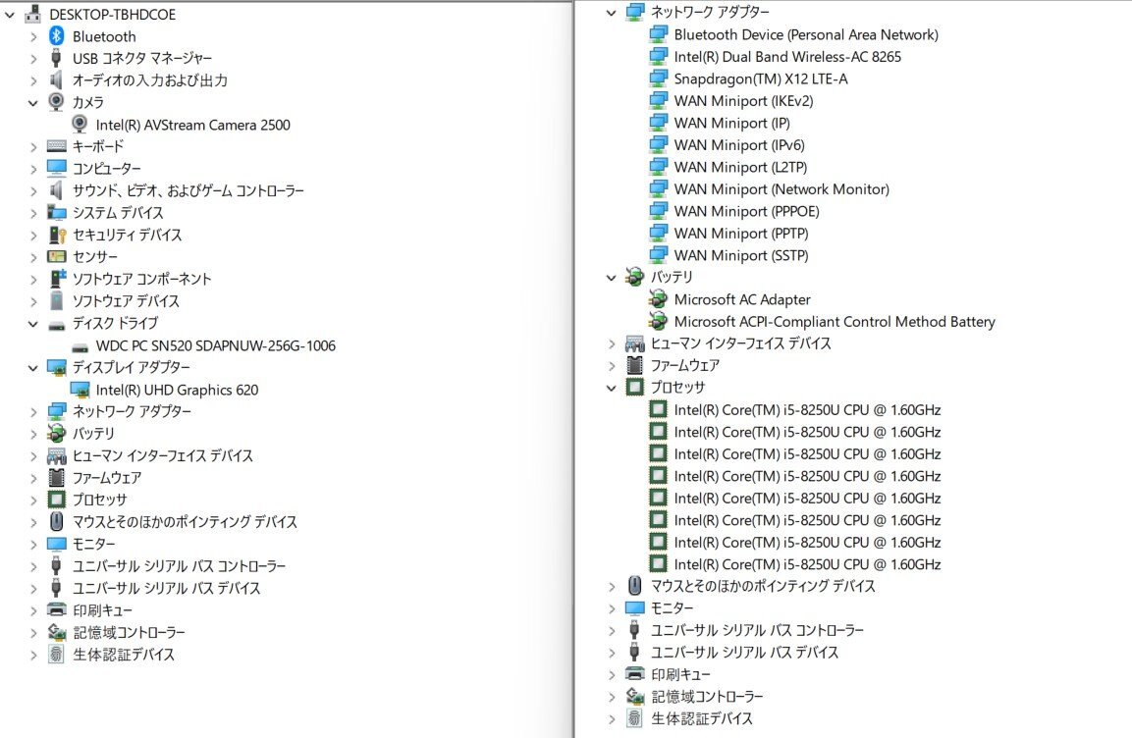
Task: Click the fingerprint icon beside left pane 生体認証デバイス
Action: 56,654
